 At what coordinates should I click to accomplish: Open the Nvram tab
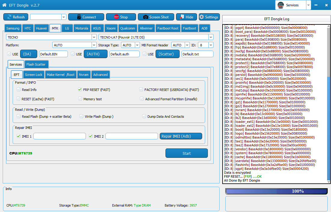pyautogui.click(x=84, y=74)
